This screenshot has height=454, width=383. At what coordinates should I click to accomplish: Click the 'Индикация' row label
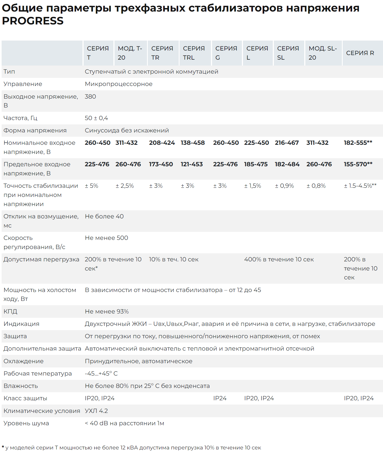tap(22, 324)
